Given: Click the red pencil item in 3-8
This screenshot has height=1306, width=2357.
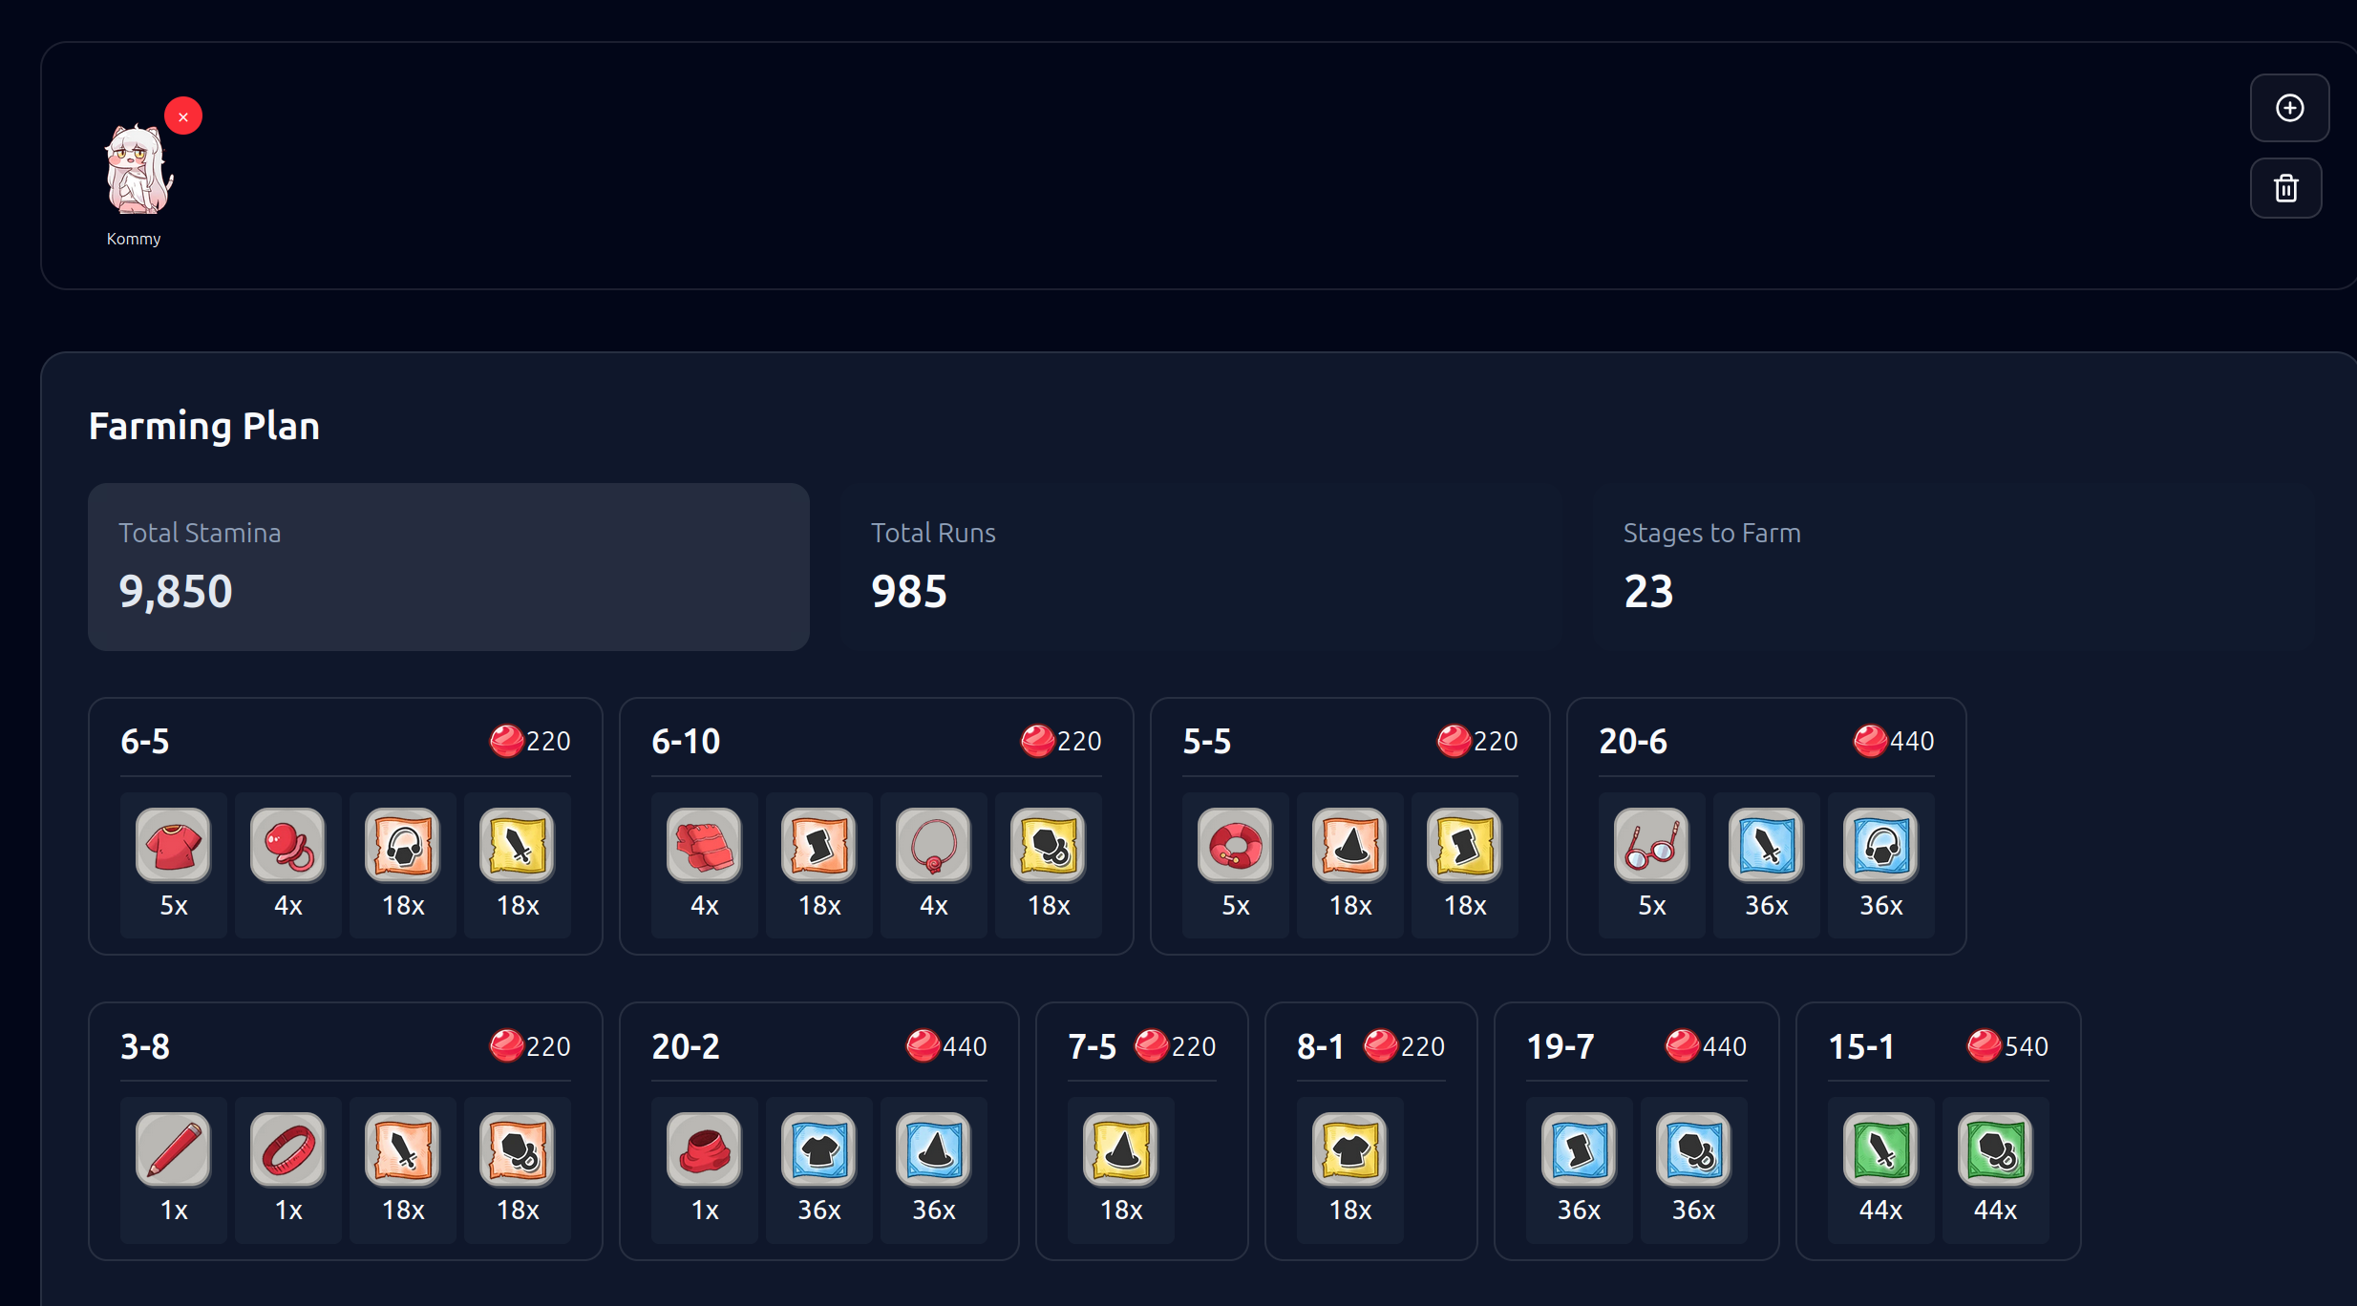Looking at the screenshot, I should point(173,1149).
